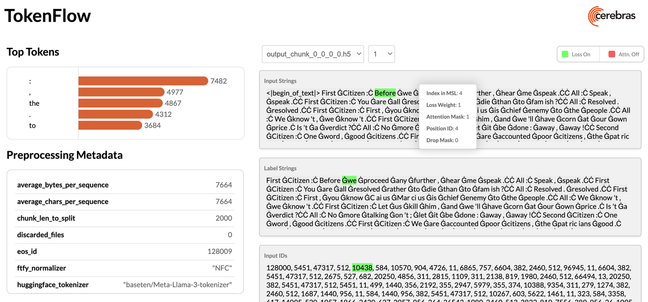Viewport: 648px width, 302px height.
Task: Click the ftfy_normalizer value "NFC"
Action: pyautogui.click(x=222, y=268)
